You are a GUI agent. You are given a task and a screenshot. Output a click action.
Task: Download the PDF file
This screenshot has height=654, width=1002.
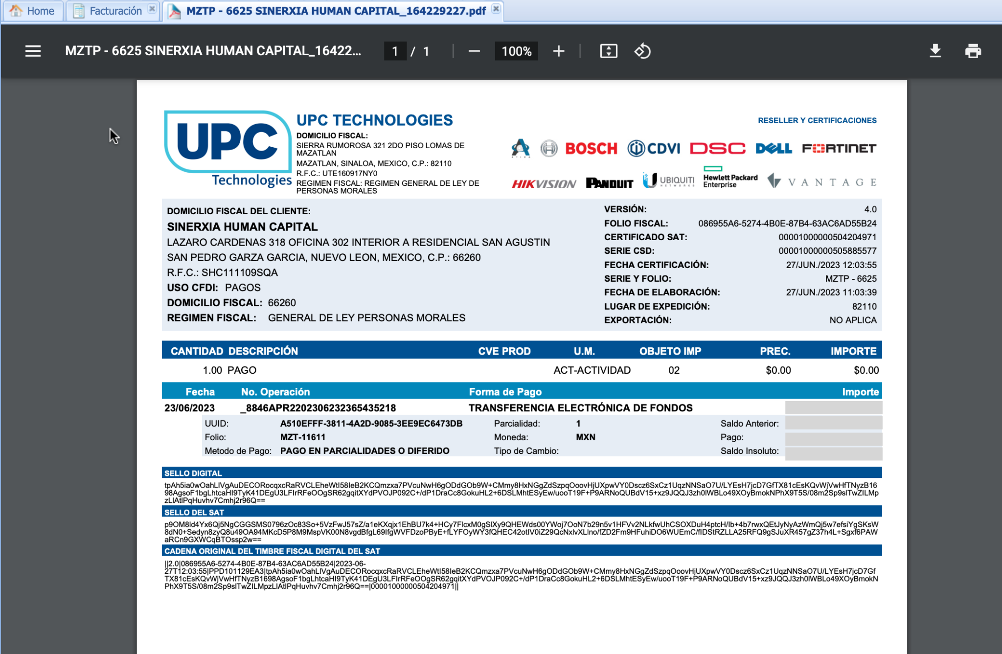935,51
